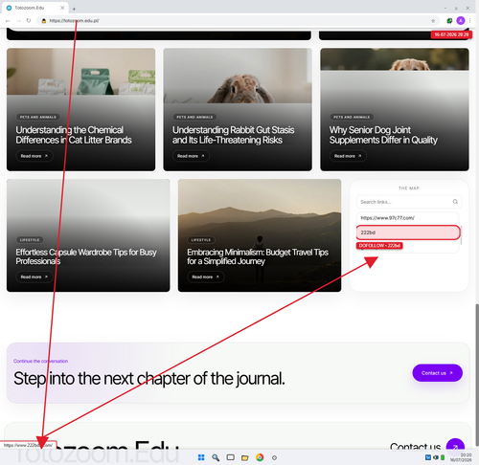The height and width of the screenshot is (465, 479).
Task: Open Rabbit Gut Stasis article title
Action: [x=234, y=135]
